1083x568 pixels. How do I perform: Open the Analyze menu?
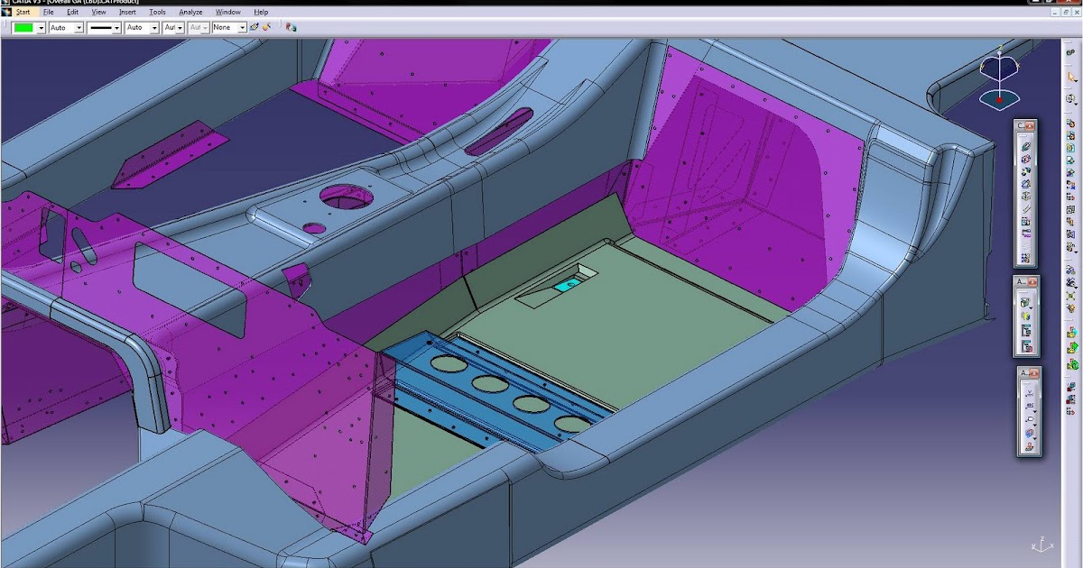(190, 12)
